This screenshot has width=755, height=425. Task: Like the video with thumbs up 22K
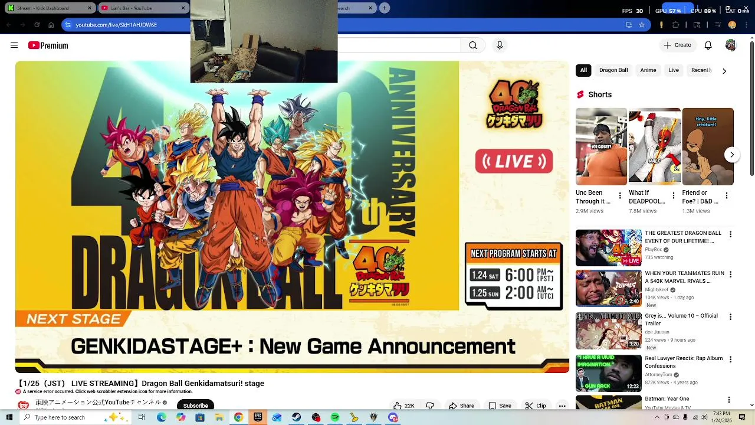404,406
